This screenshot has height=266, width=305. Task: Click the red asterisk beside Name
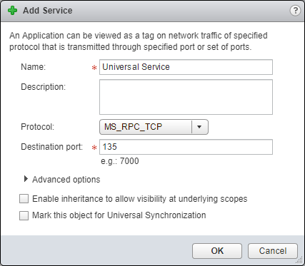click(x=94, y=68)
